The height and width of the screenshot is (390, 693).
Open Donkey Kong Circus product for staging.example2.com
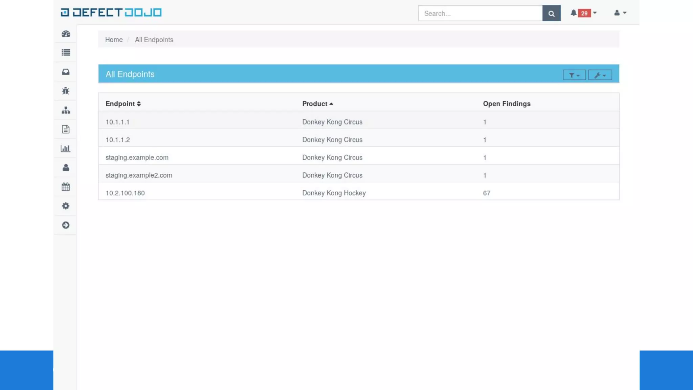[x=332, y=175]
